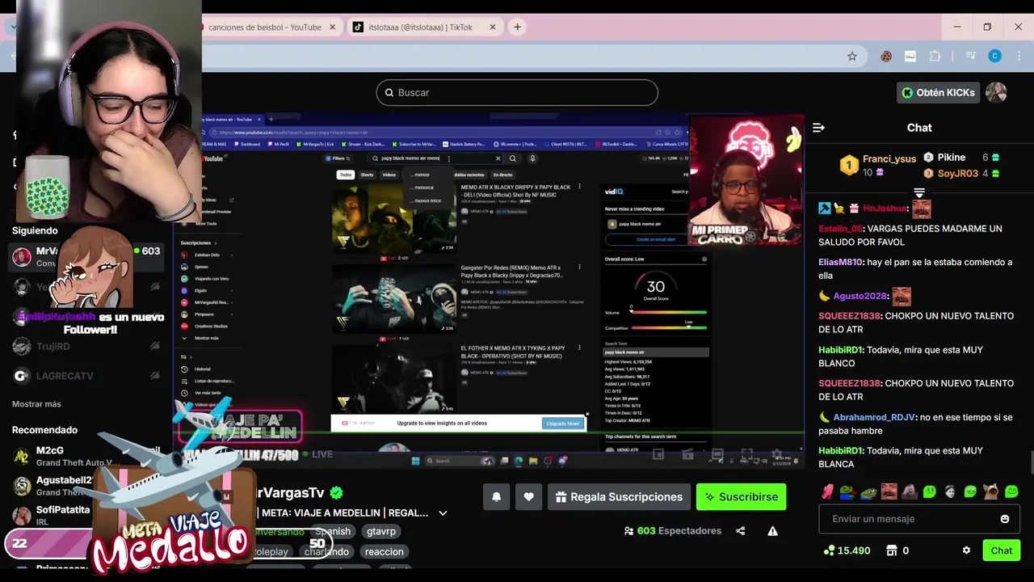Click Mostrar más under Siguiendo
Screen dimensions: 1034x582
pyautogui.click(x=36, y=404)
